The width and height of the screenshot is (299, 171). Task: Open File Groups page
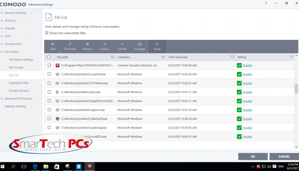coord(16,67)
